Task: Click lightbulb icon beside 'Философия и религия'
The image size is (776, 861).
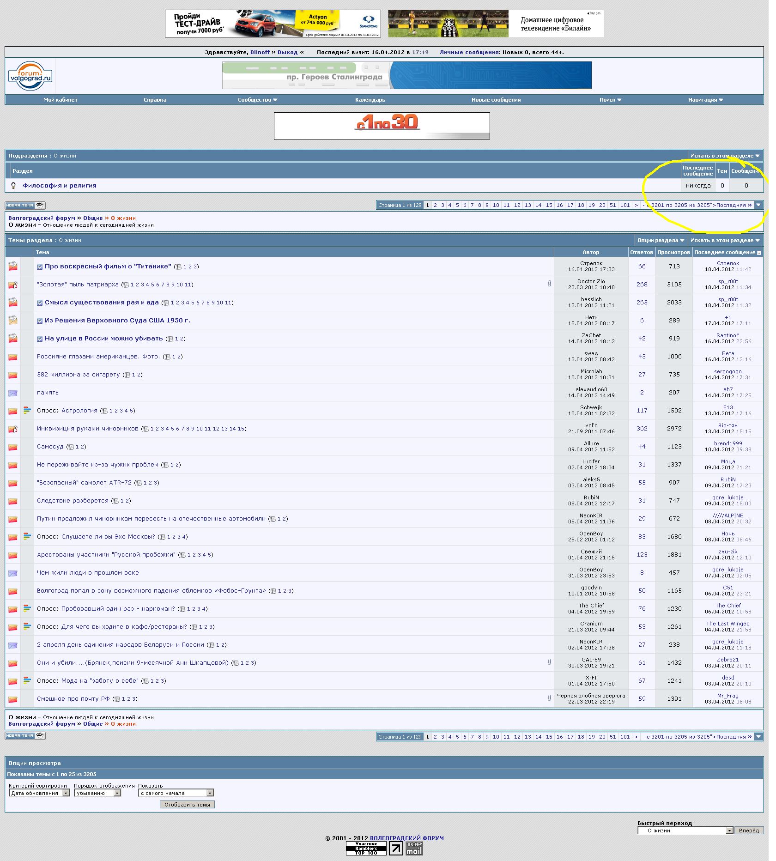Action: tap(13, 186)
